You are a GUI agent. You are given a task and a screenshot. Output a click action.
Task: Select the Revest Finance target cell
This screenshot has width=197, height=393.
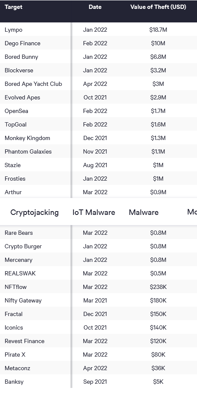pyautogui.click(x=25, y=341)
